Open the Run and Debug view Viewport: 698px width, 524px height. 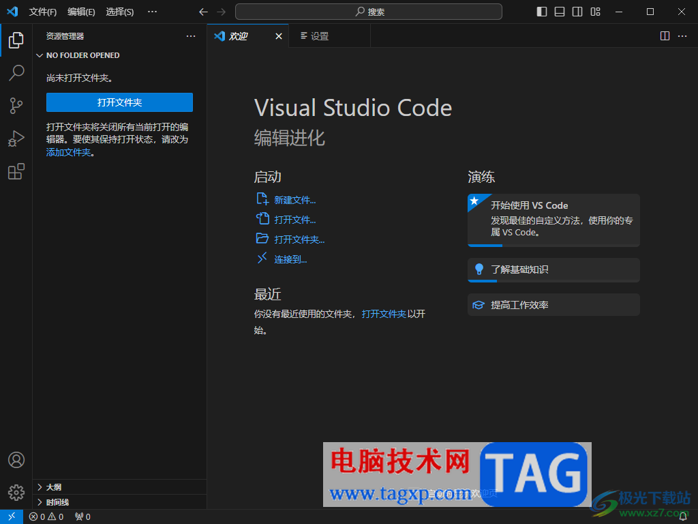click(16, 139)
